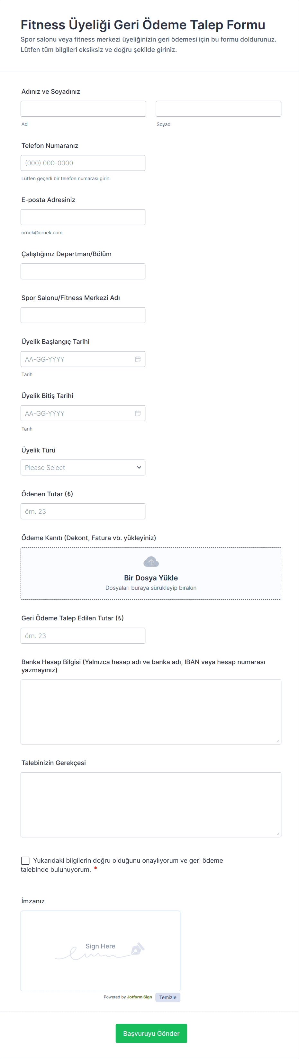299x1059 pixels.
Task: Check the confirmation checkbox for refund request
Action: click(x=25, y=860)
